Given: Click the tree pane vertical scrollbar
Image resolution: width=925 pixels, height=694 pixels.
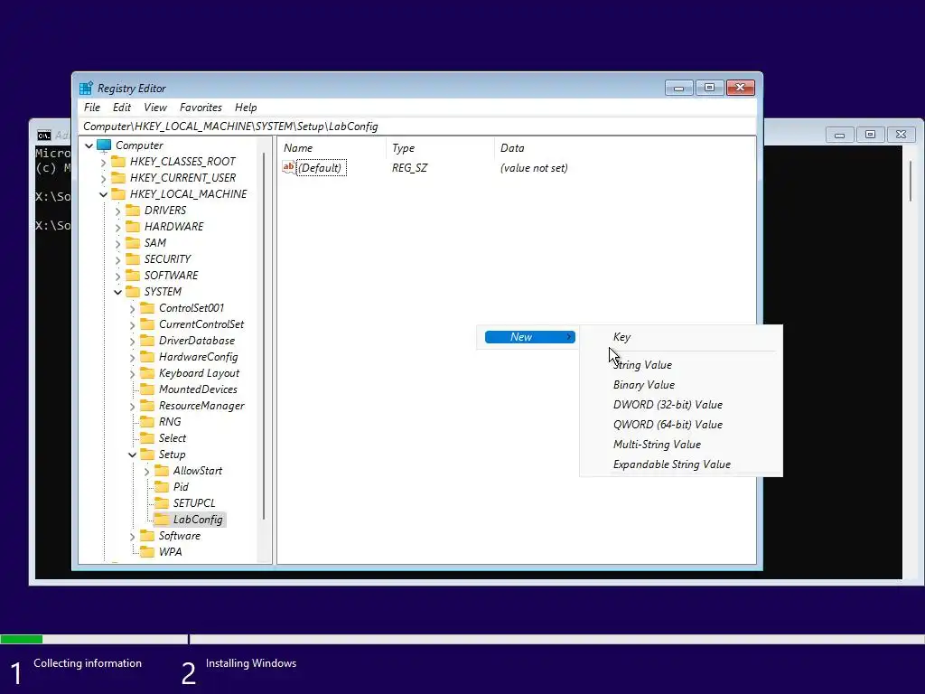Looking at the screenshot, I should pyautogui.click(x=264, y=336).
